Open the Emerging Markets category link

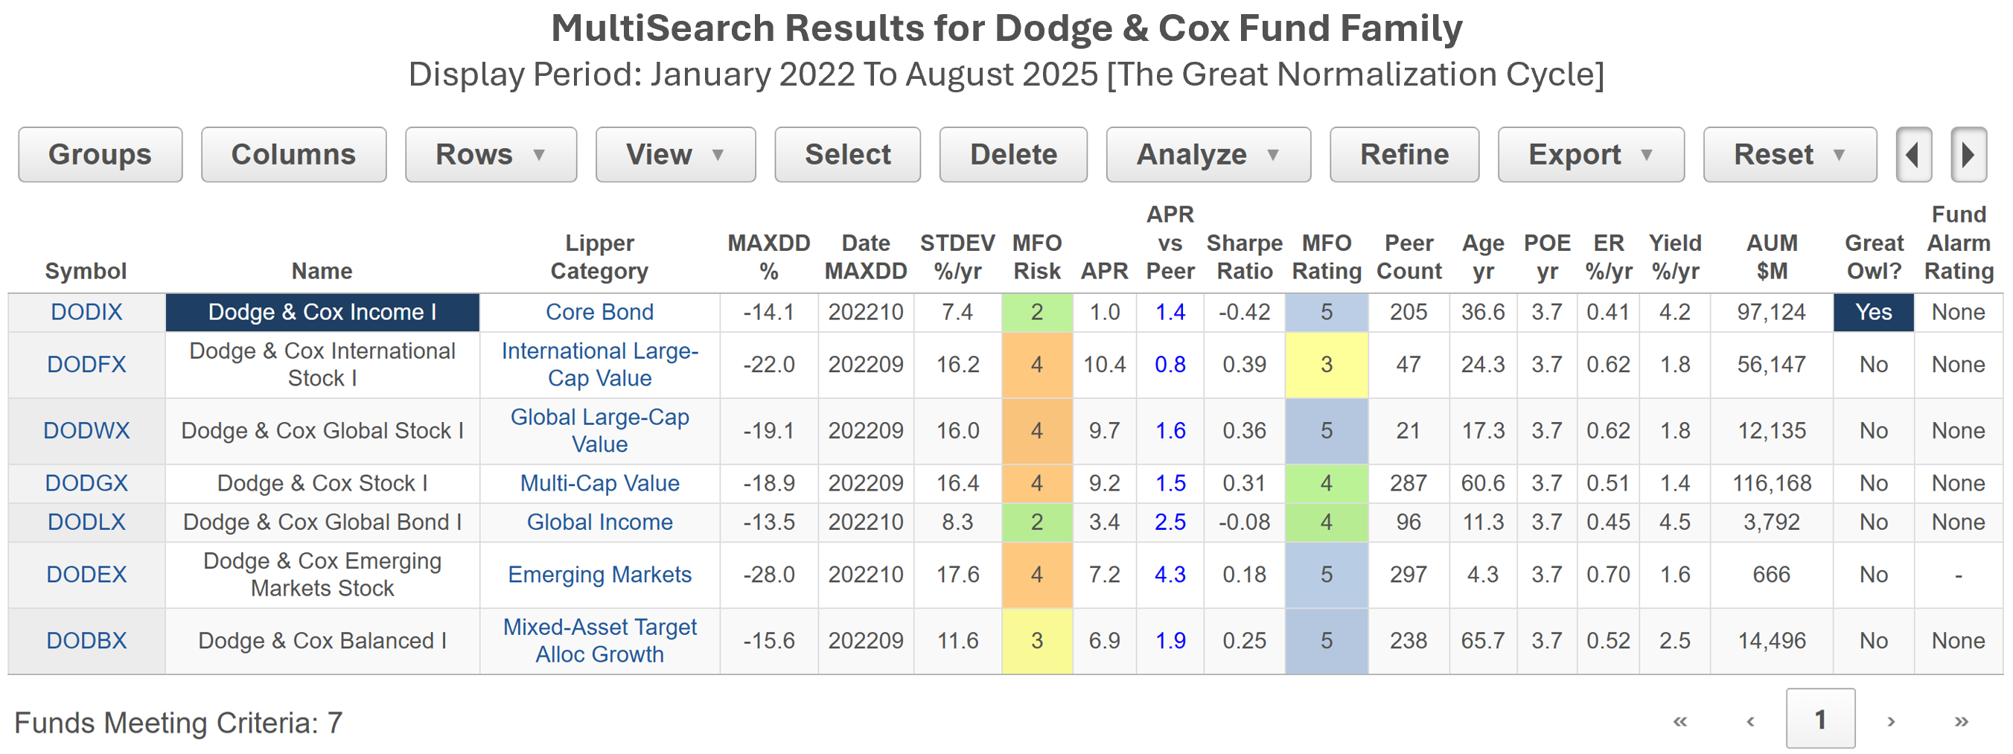click(x=599, y=575)
